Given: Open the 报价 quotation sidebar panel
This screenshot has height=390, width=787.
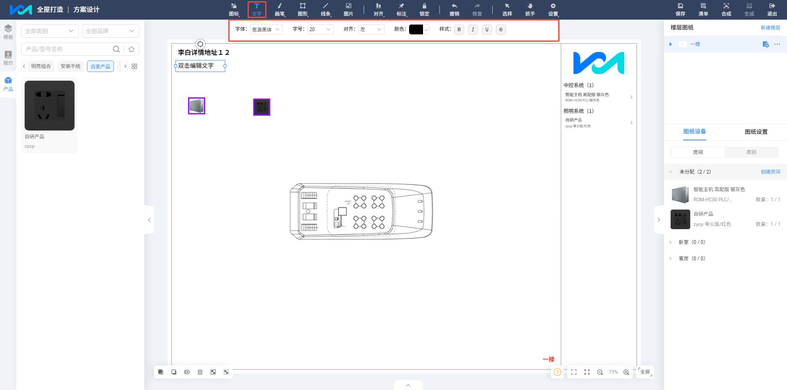Looking at the screenshot, I should [8, 58].
